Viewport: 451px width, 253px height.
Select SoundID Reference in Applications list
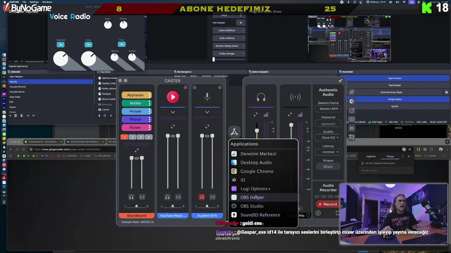coord(264,215)
